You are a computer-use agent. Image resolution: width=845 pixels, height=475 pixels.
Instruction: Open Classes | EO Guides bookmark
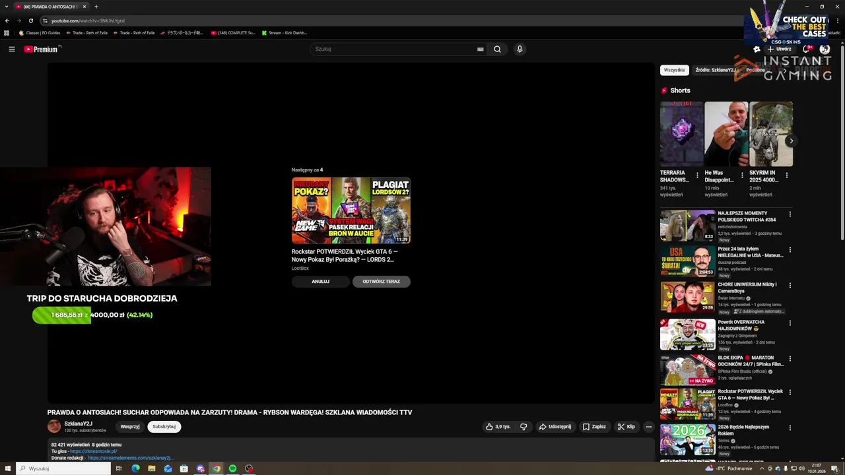tap(40, 32)
